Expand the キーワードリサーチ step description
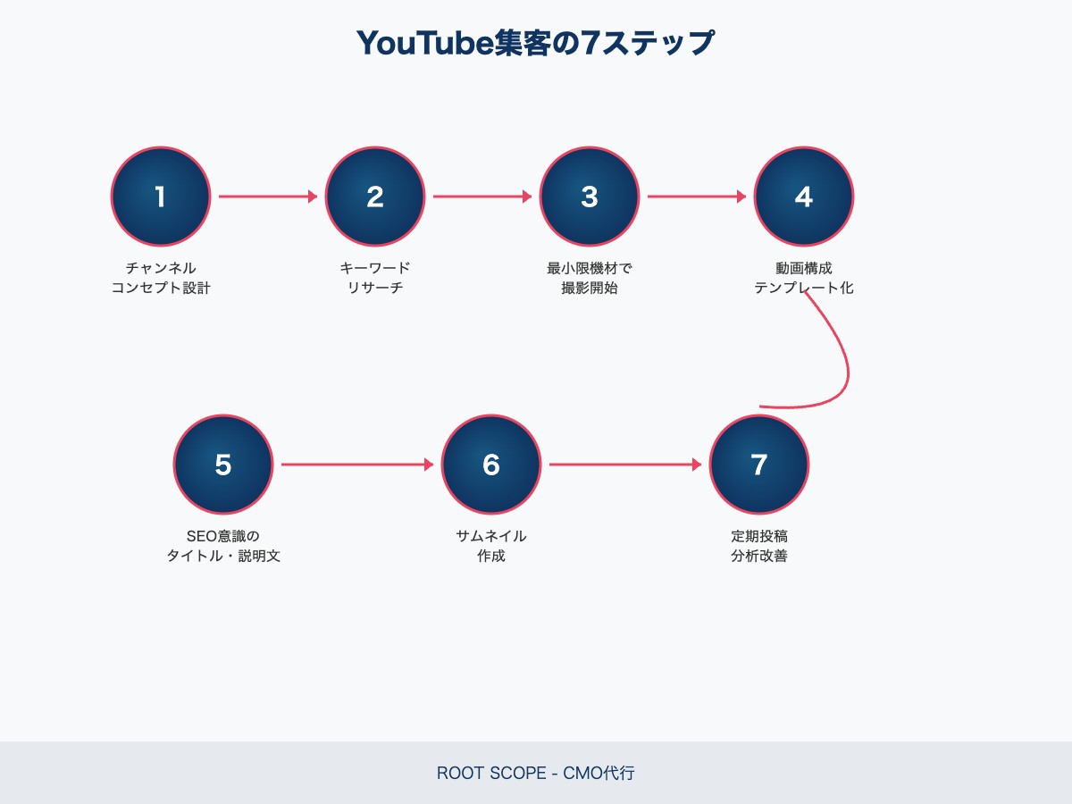Viewport: 1072px width, 804px height. click(375, 278)
